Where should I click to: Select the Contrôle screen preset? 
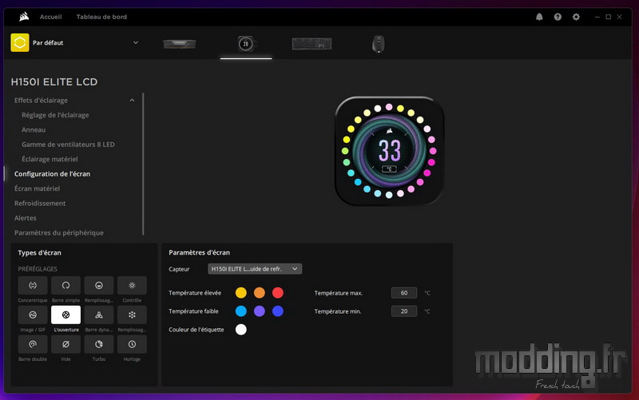(132, 285)
